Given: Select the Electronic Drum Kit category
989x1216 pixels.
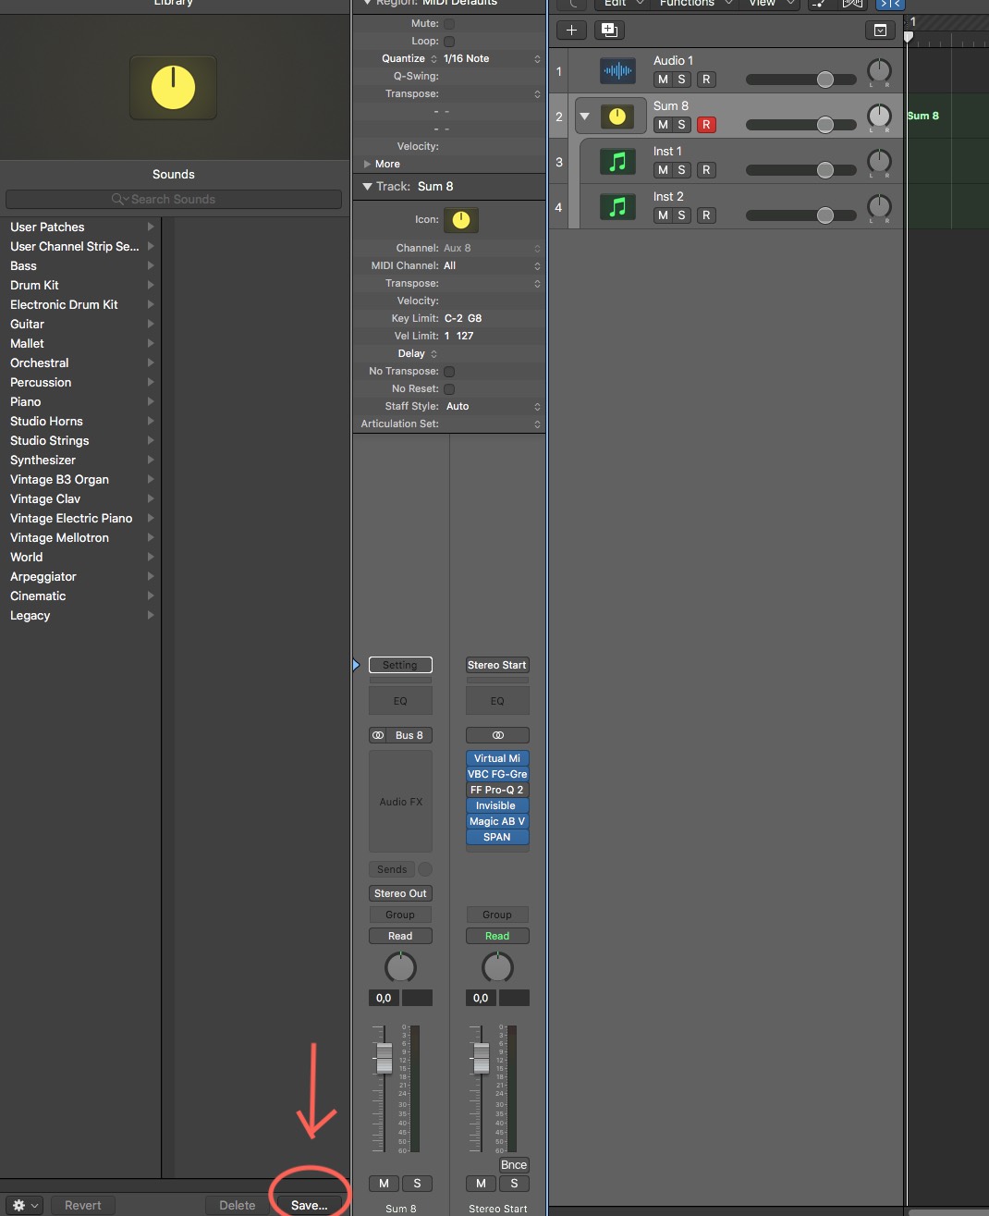Looking at the screenshot, I should tap(81, 304).
